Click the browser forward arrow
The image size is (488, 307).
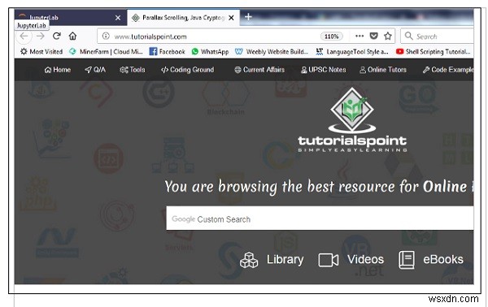coord(40,37)
